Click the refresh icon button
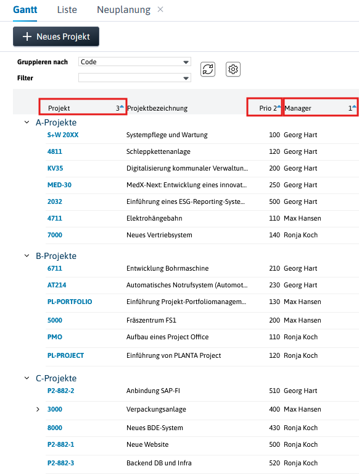The image size is (359, 474). tap(208, 69)
